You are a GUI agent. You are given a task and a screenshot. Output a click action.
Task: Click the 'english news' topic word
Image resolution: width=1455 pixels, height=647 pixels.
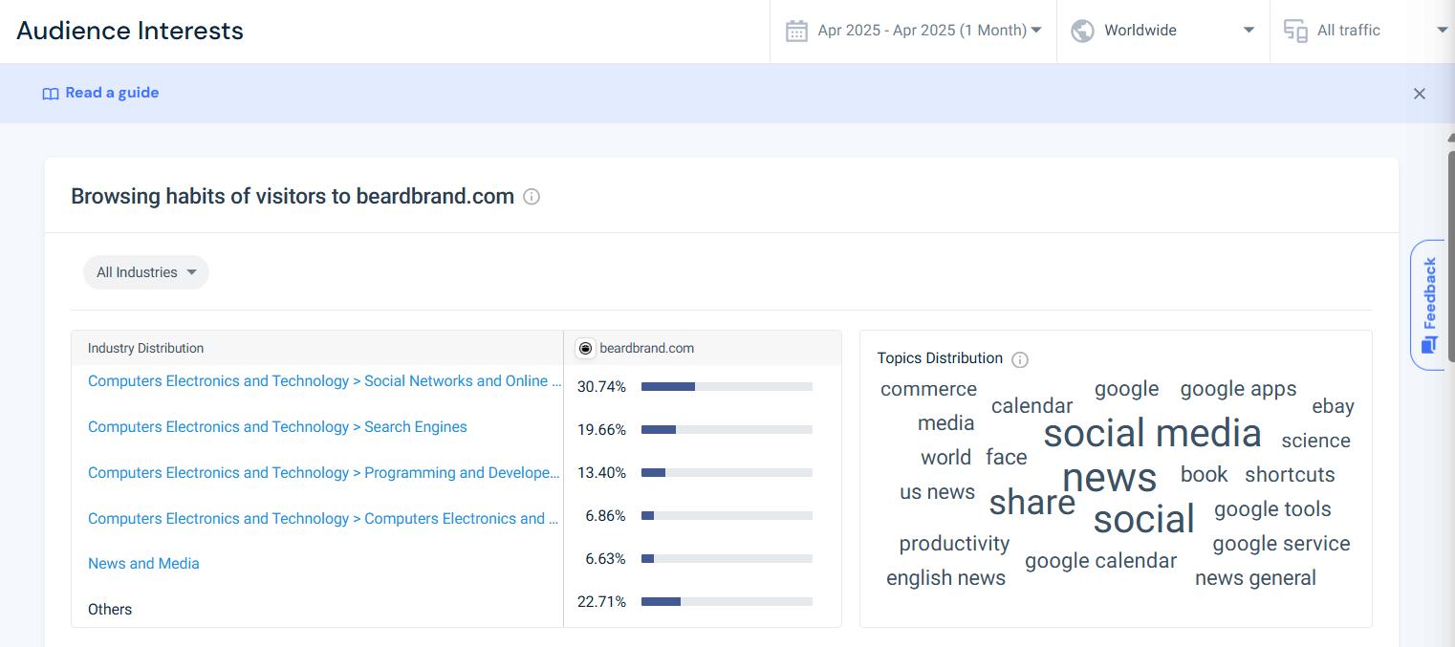tap(945, 578)
